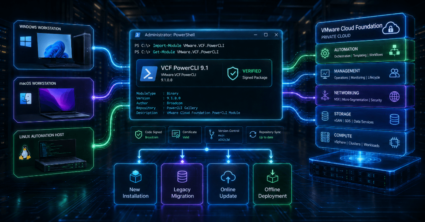
Task: Click the Compute CPU chip icon
Action: [394, 142]
